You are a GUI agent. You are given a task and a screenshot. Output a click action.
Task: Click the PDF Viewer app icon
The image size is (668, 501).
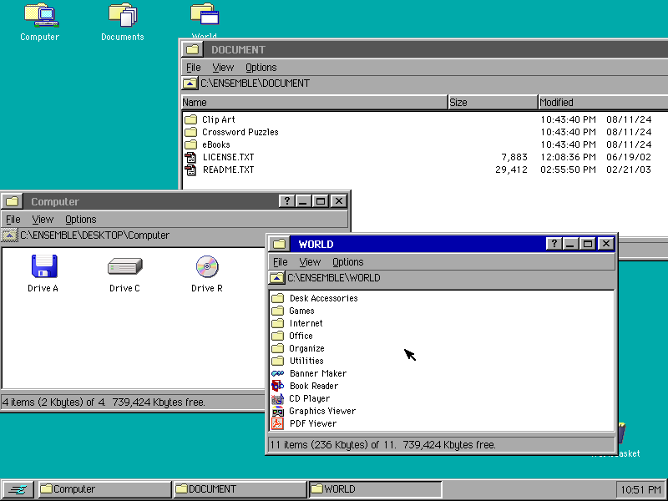pyautogui.click(x=277, y=423)
